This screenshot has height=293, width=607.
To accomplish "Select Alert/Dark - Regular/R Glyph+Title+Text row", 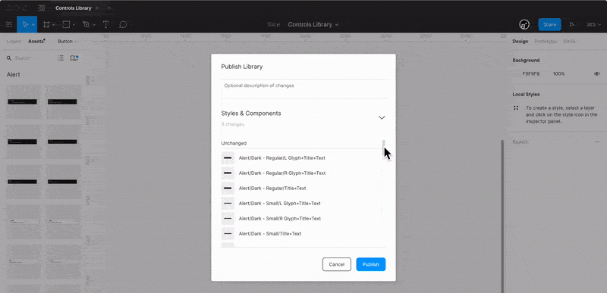I will click(303, 173).
